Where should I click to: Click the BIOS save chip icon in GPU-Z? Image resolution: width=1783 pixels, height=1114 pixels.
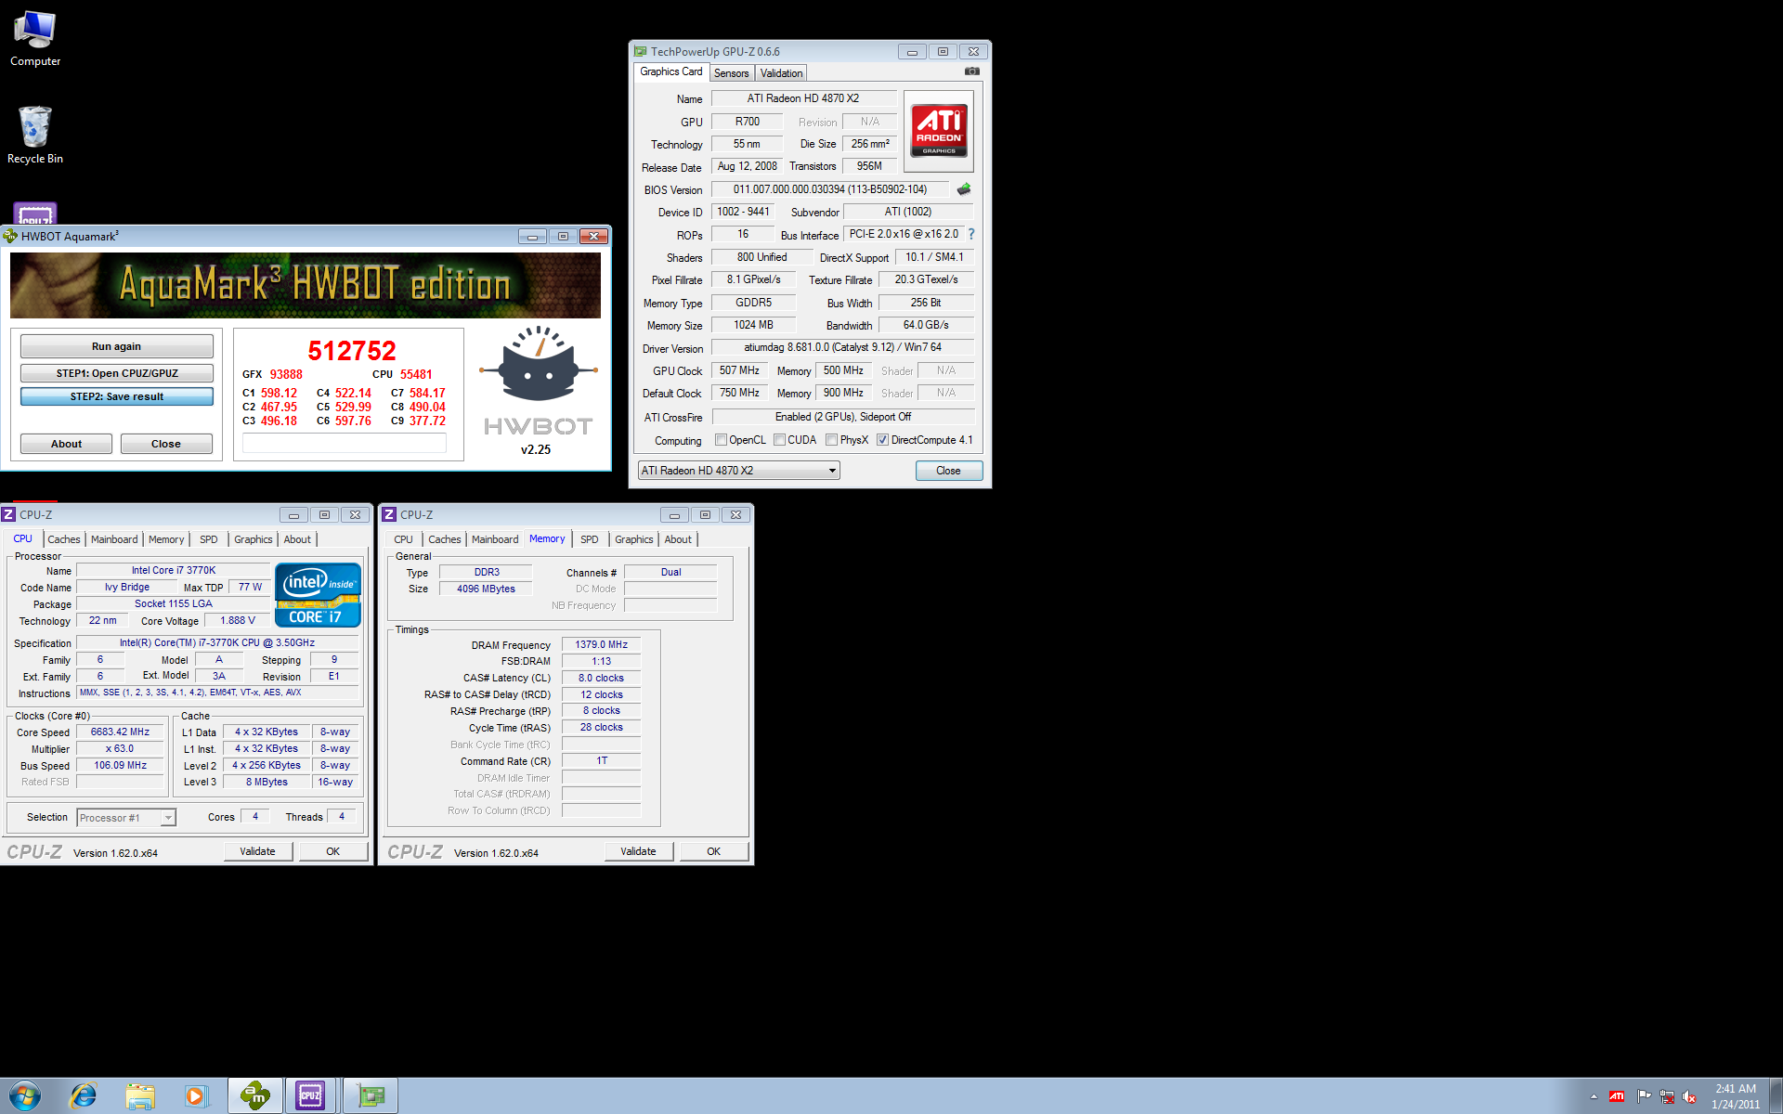coord(964,189)
